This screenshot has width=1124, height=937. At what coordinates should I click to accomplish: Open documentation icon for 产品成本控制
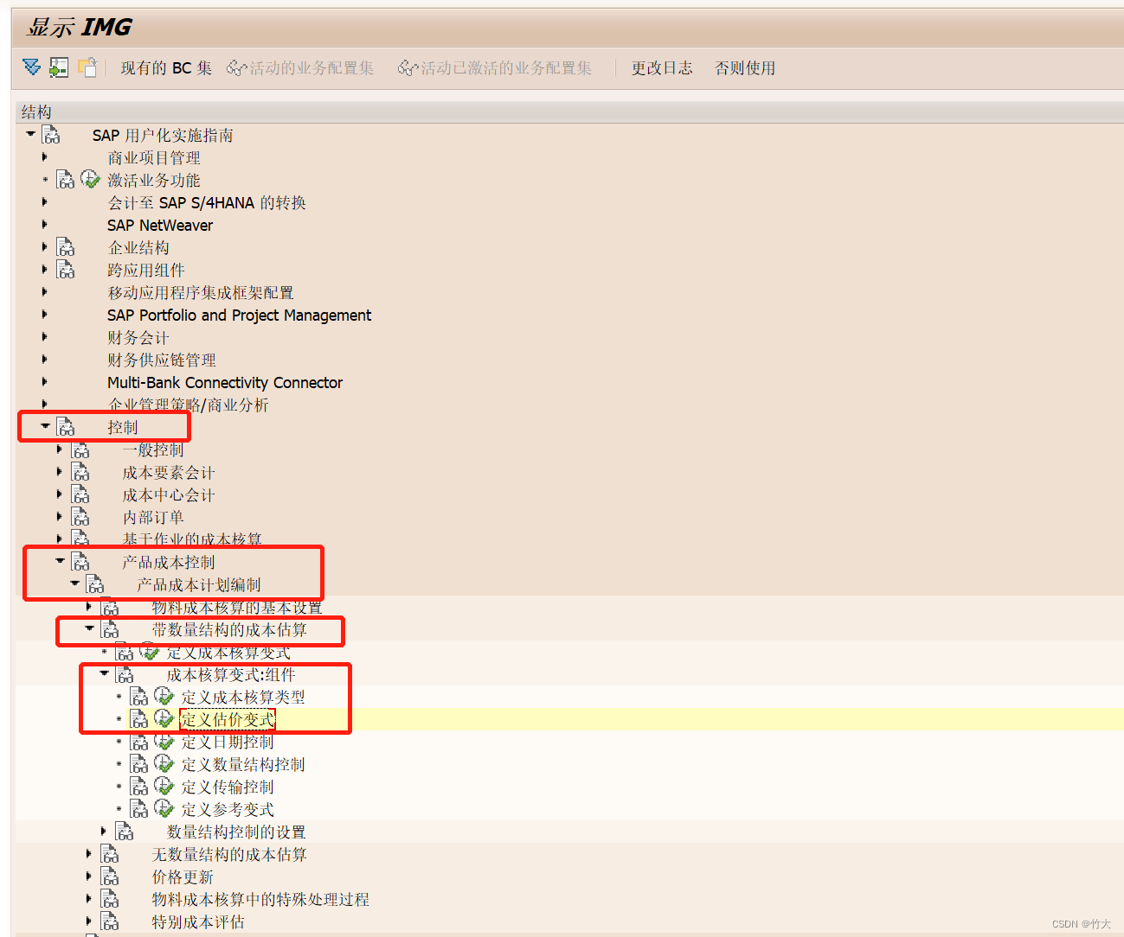pyautogui.click(x=80, y=562)
